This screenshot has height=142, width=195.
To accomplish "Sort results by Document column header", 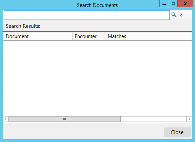I will click(x=38, y=36).
